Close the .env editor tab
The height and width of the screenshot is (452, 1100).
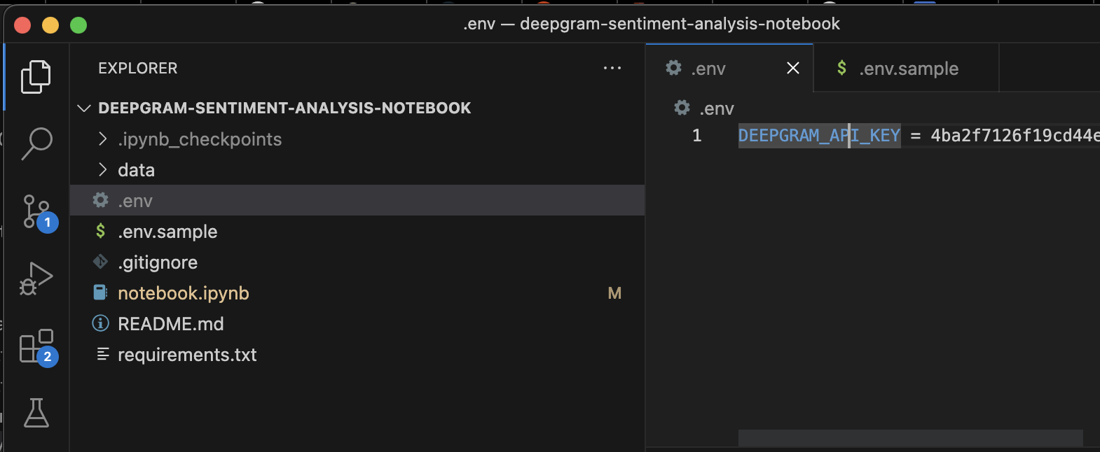pos(793,68)
